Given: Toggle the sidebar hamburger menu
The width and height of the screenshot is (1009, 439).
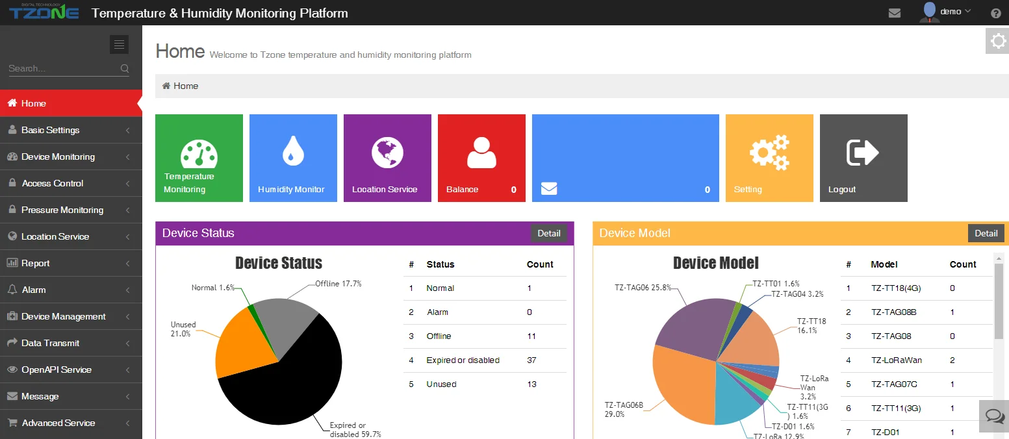Looking at the screenshot, I should tap(119, 44).
